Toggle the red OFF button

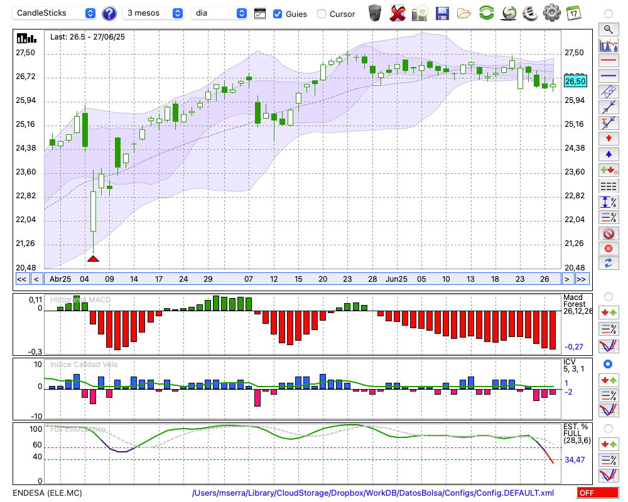(598, 493)
